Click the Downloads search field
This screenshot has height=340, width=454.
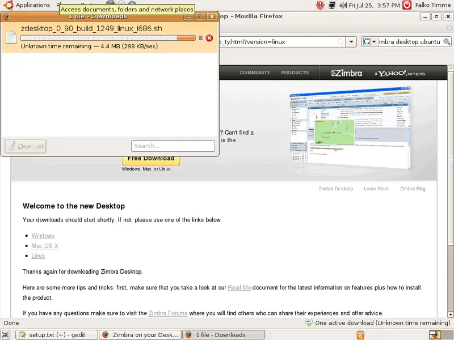coord(173,146)
